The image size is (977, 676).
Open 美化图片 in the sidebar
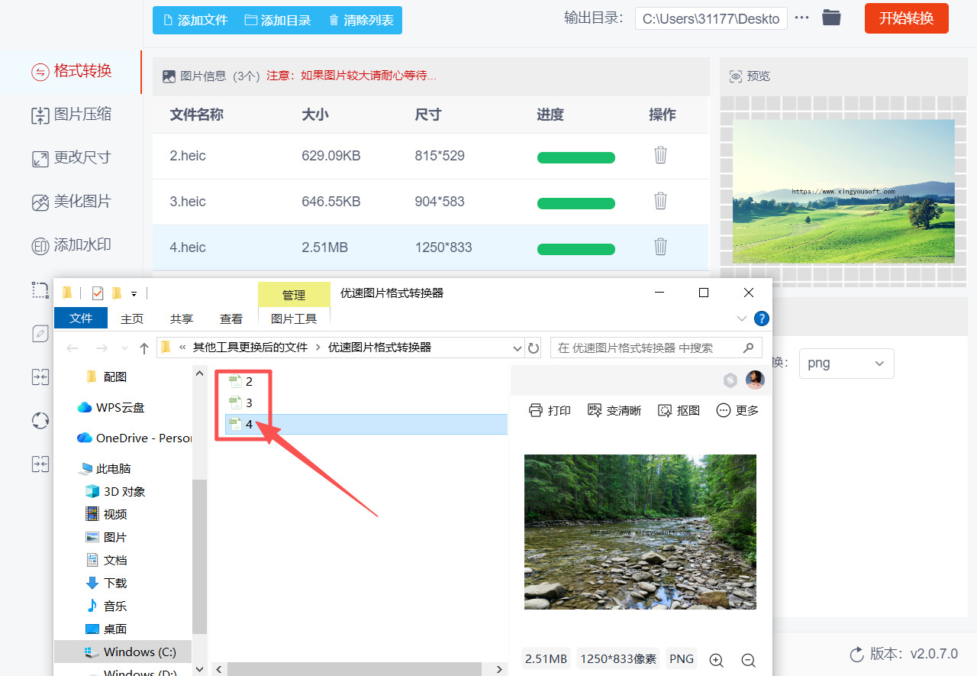71,202
